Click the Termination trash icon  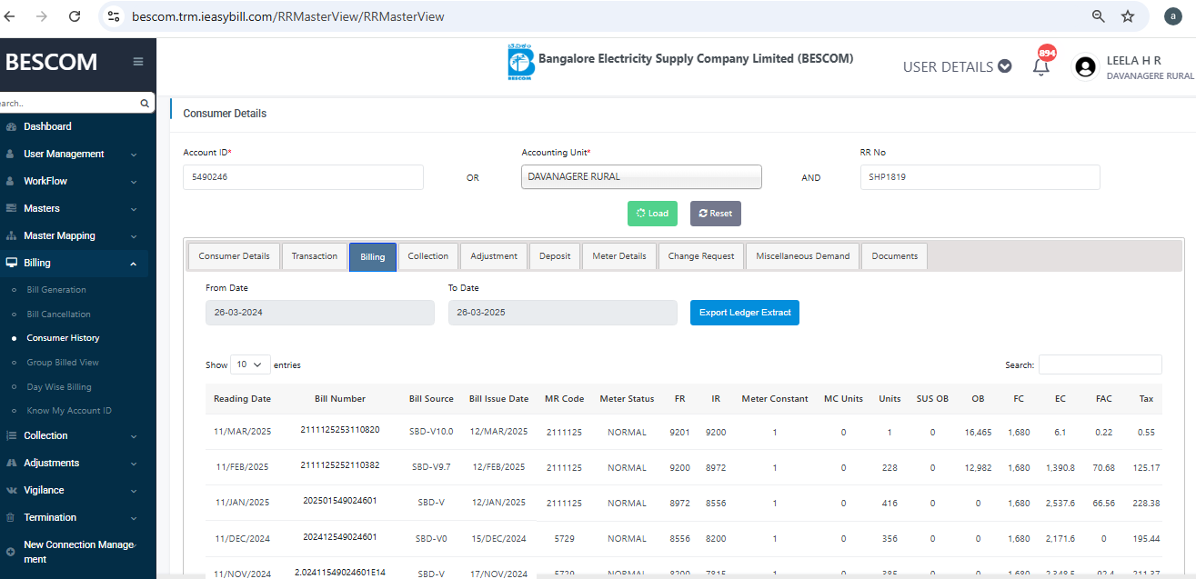click(11, 517)
